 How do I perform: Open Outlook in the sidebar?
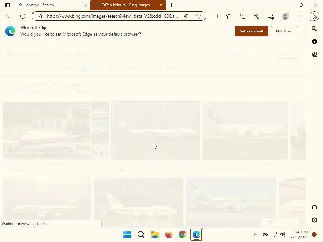click(x=314, y=54)
